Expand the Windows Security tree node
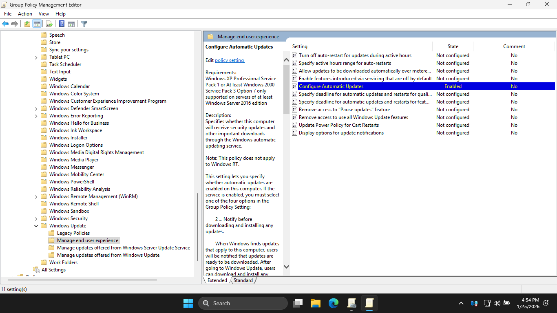The image size is (557, 313). (36, 218)
